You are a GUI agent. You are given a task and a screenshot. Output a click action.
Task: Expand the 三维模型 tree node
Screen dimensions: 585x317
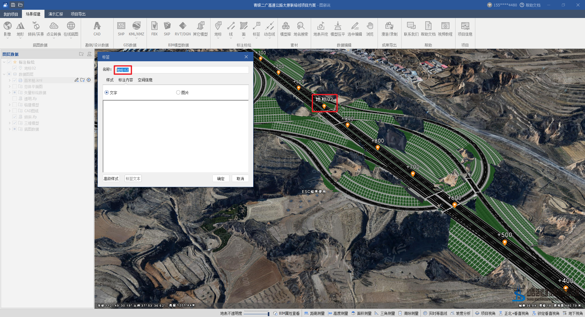pyautogui.click(x=9, y=123)
